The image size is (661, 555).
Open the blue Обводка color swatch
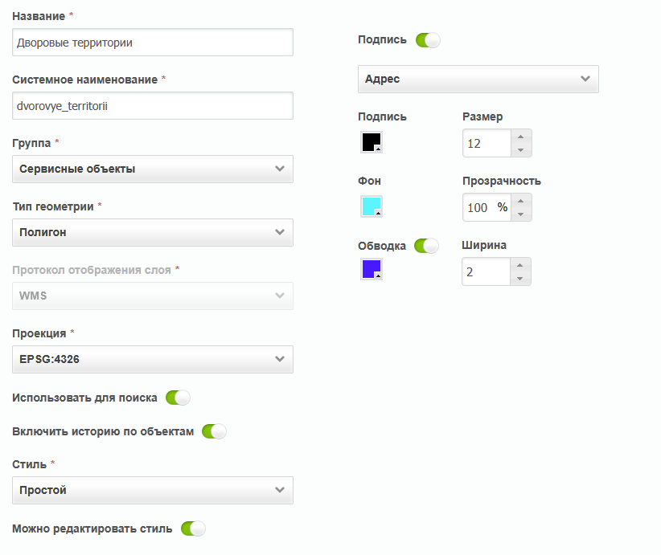pyautogui.click(x=372, y=269)
